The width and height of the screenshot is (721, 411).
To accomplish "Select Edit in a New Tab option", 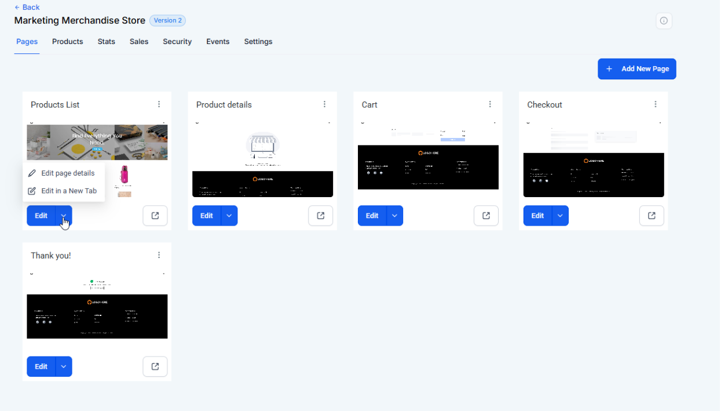I will (68, 191).
